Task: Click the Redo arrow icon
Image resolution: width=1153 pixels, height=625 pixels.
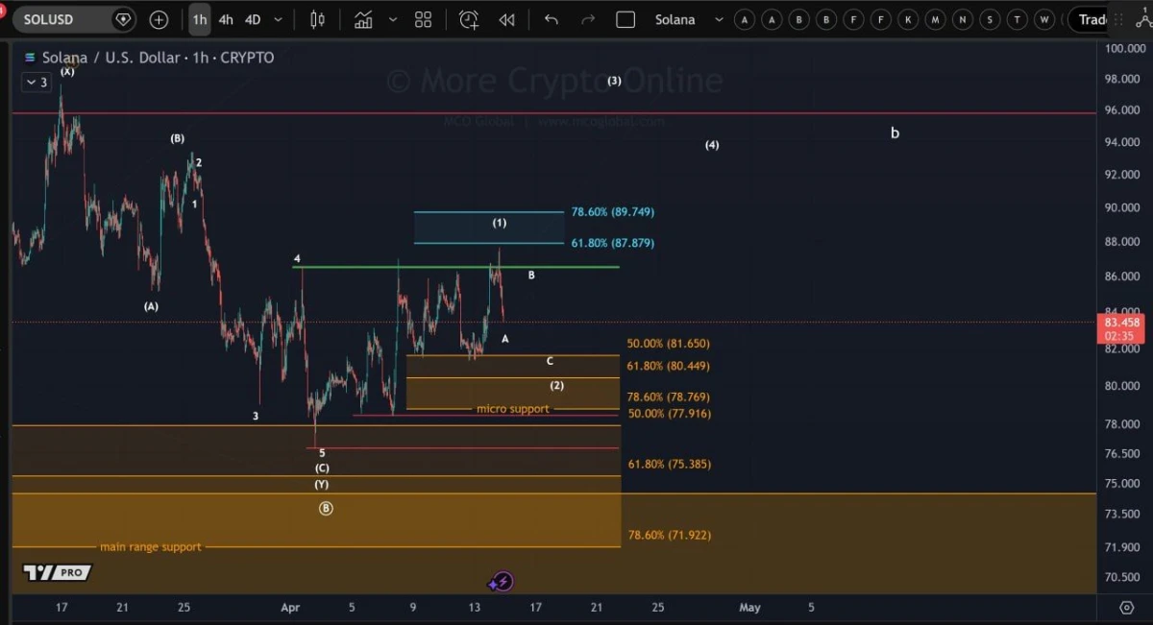Action: [x=587, y=19]
